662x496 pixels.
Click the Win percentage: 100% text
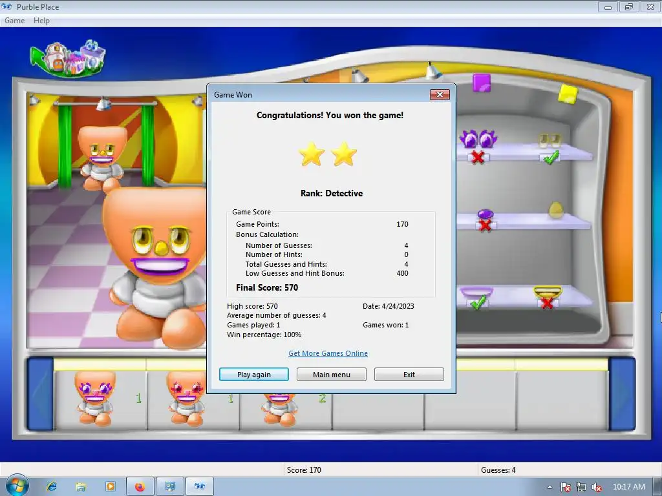264,335
